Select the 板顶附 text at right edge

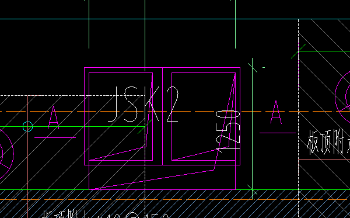tap(328, 142)
